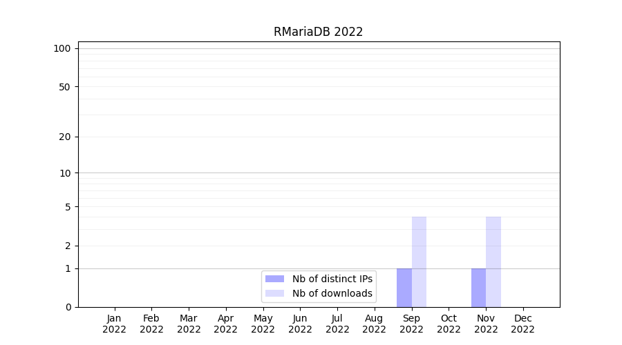Select the 50 tick on y-axis
622x345 pixels.
pyautogui.click(x=64, y=87)
